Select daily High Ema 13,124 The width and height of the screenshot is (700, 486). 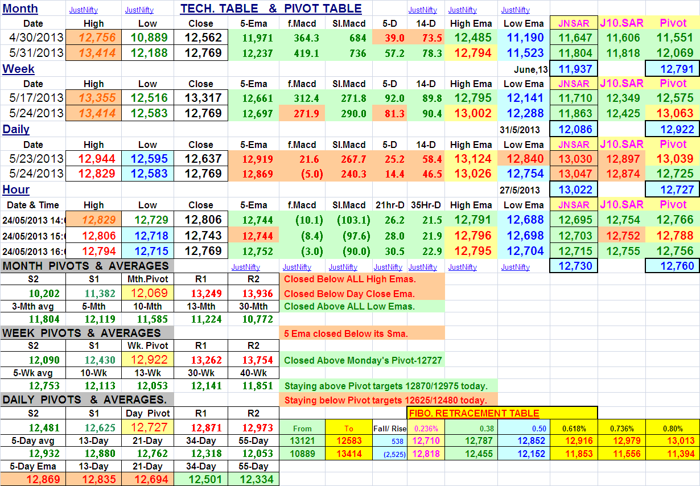(x=471, y=158)
